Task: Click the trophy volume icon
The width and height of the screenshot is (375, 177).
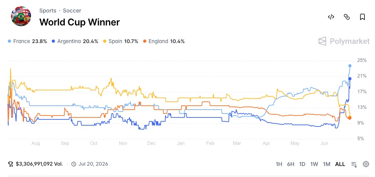Action: (x=11, y=164)
